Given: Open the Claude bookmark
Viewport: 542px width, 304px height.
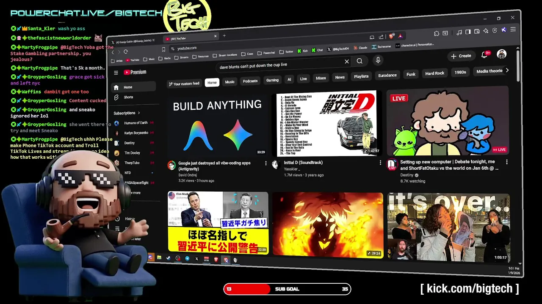Looking at the screenshot, I should point(360,48).
